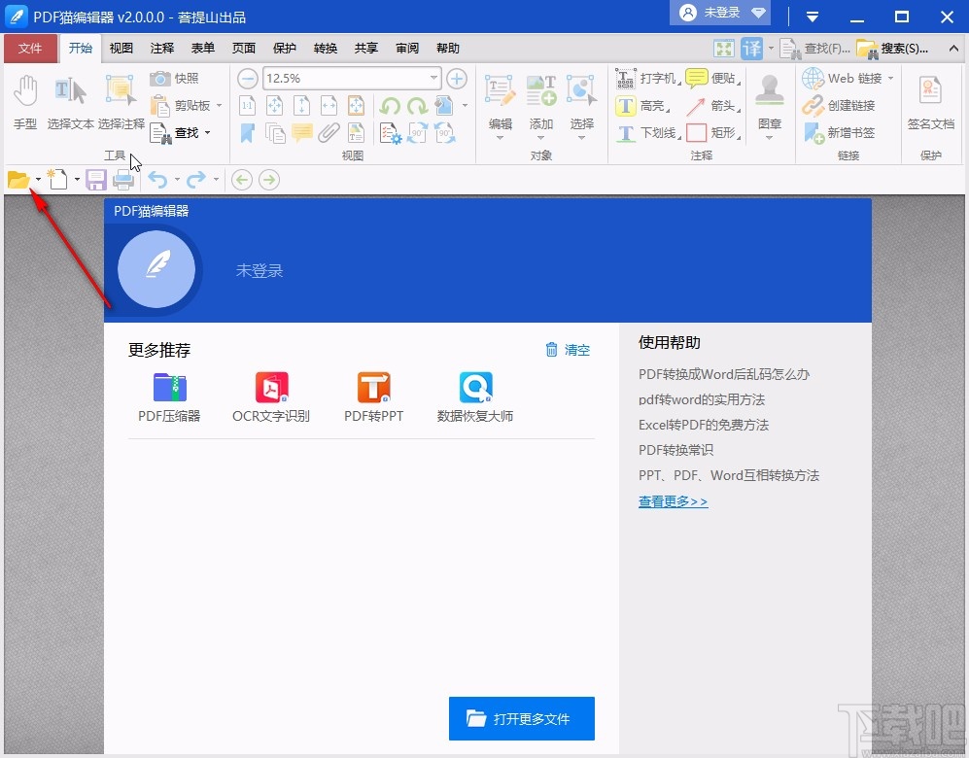Open the 图章 stamp tool
Viewport: 969px width, 758px height.
coord(769,102)
